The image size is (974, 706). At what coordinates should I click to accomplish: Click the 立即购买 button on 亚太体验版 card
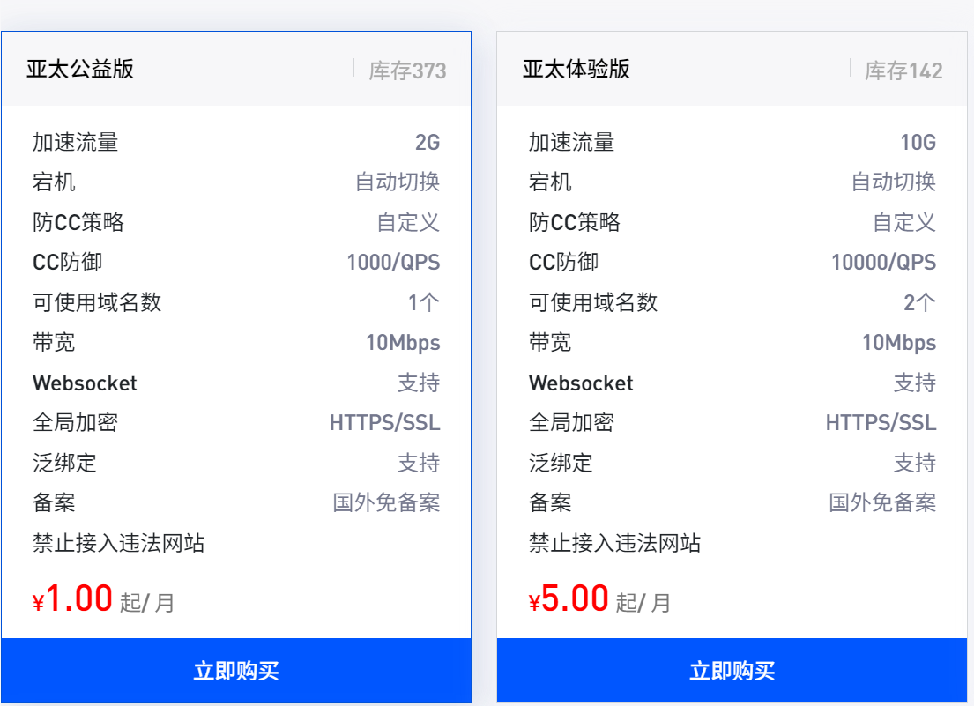click(732, 672)
